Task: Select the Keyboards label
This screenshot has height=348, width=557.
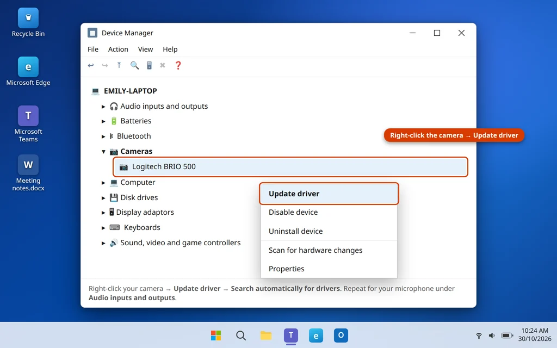Action: coord(142,227)
